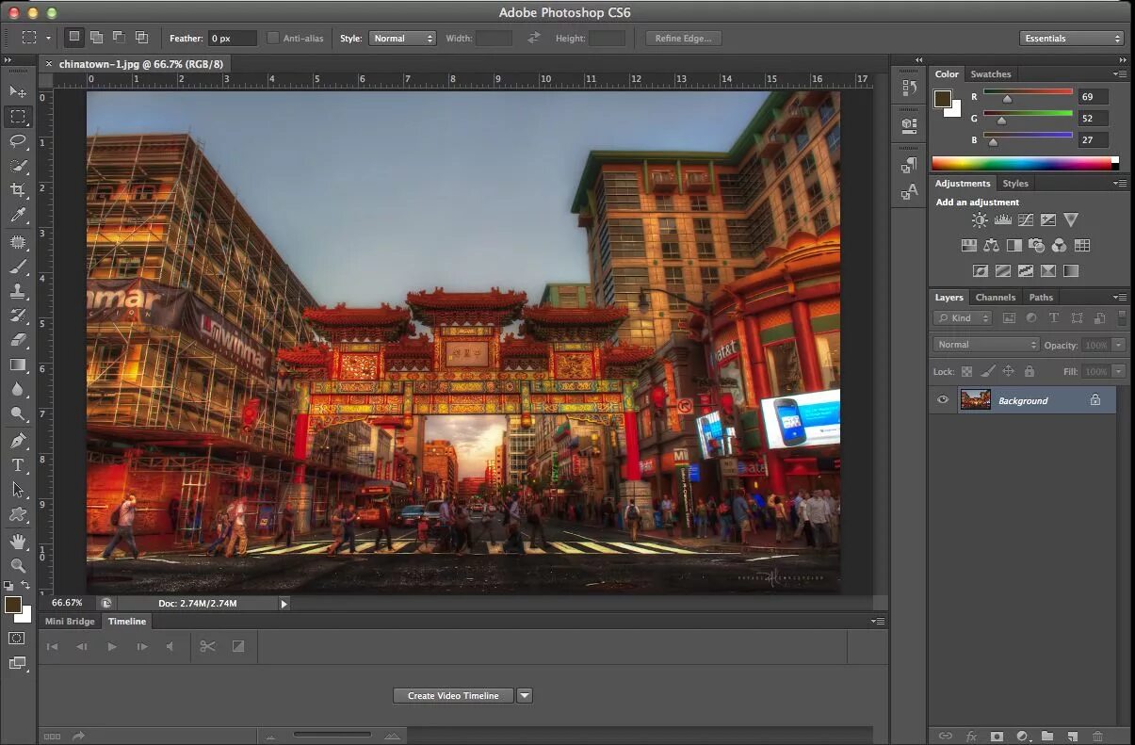Screen dimensions: 1135x745
Task: Switch to the Channels tab
Action: click(x=995, y=298)
